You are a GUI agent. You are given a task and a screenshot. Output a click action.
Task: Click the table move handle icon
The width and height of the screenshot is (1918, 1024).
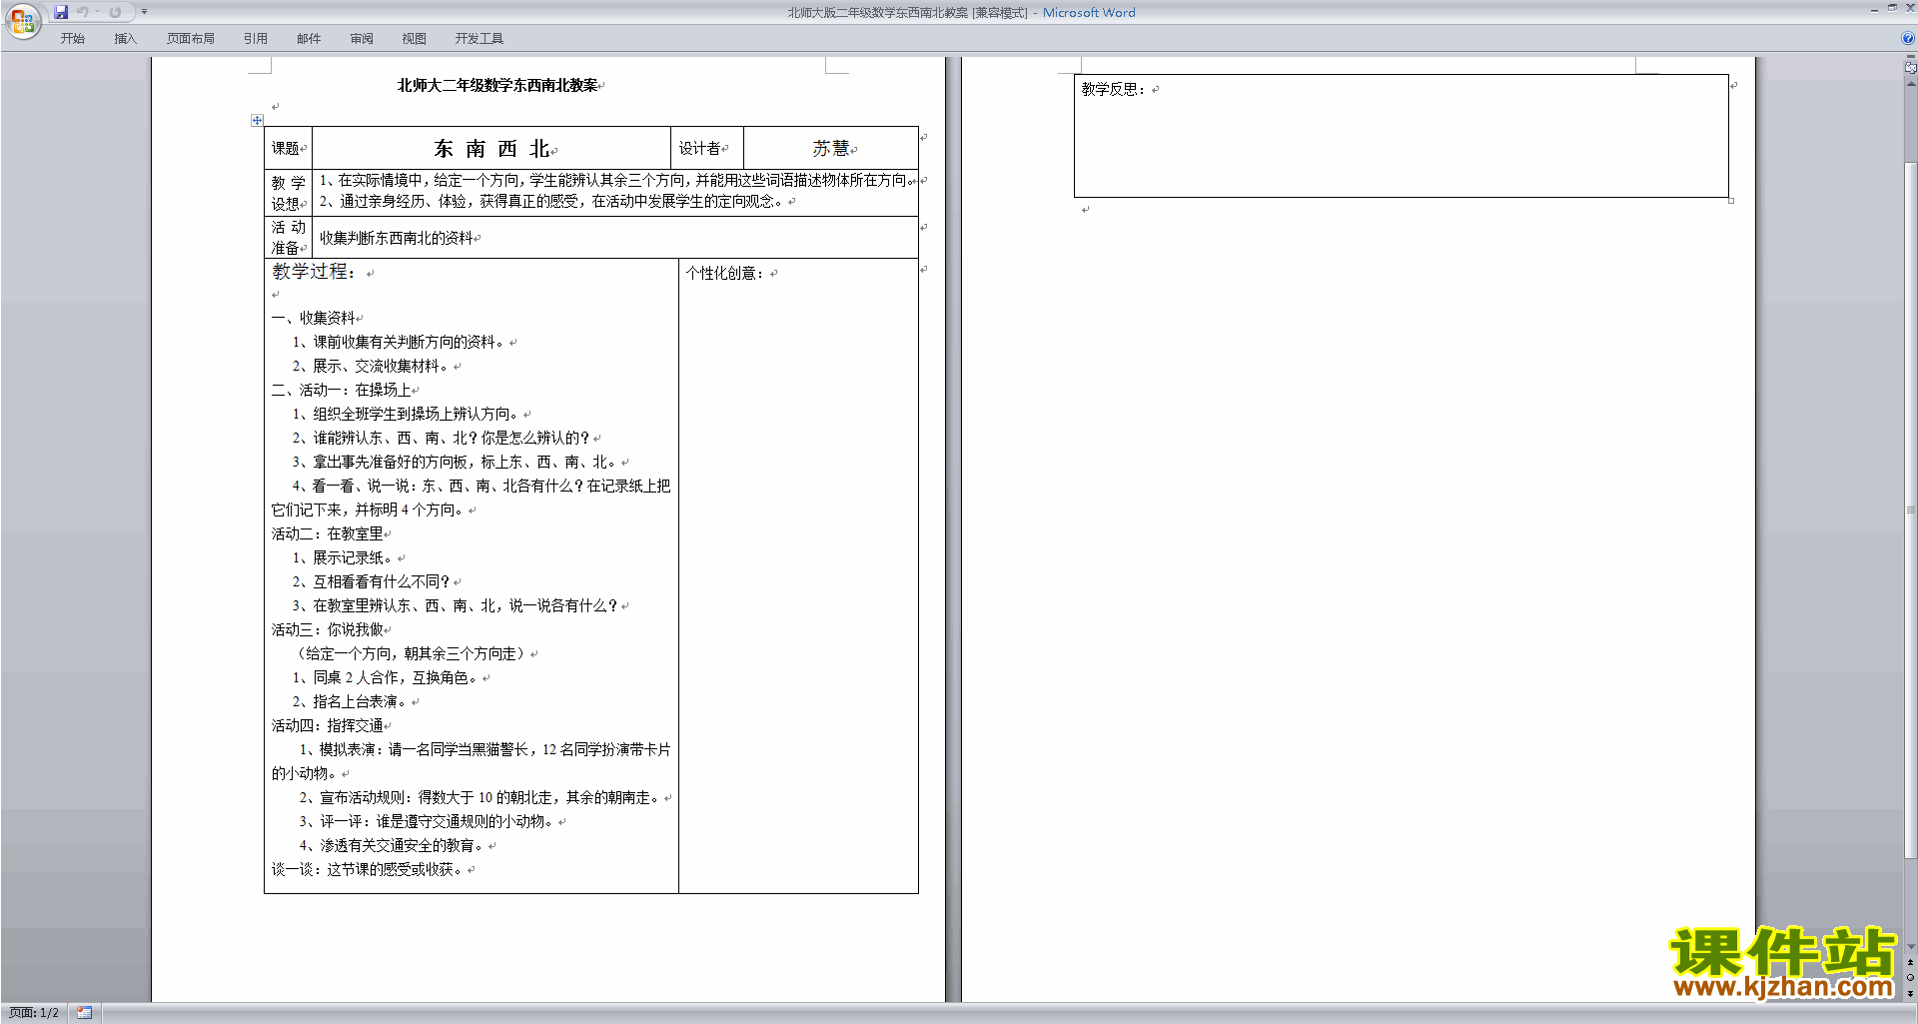tap(257, 120)
